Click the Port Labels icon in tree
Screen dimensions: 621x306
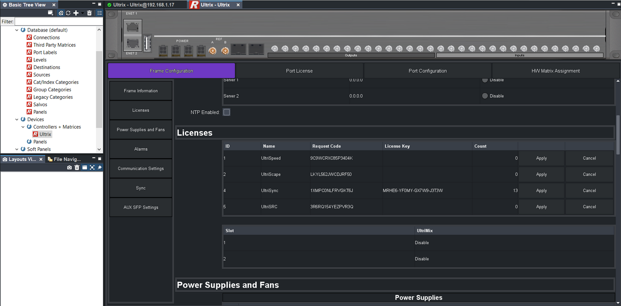coord(29,52)
